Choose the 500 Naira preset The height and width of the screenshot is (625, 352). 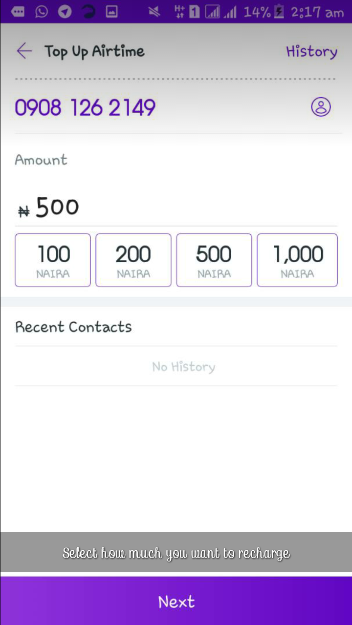[x=214, y=260]
